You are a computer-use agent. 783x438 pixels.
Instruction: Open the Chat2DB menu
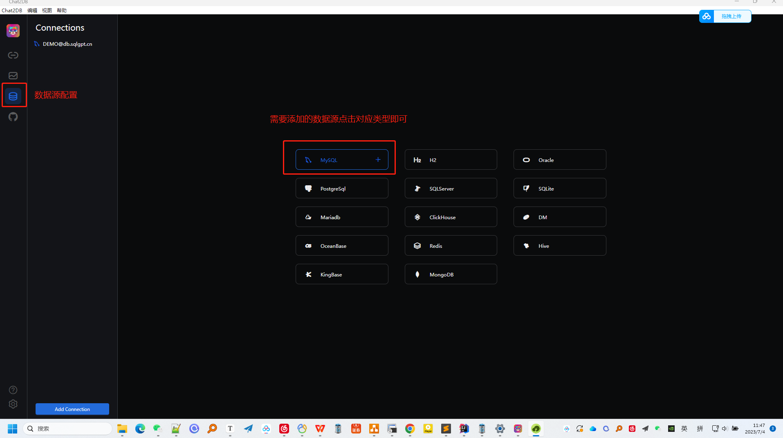[12, 10]
